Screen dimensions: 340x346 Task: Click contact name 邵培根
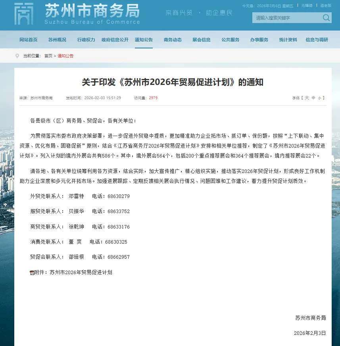[x=76, y=257]
